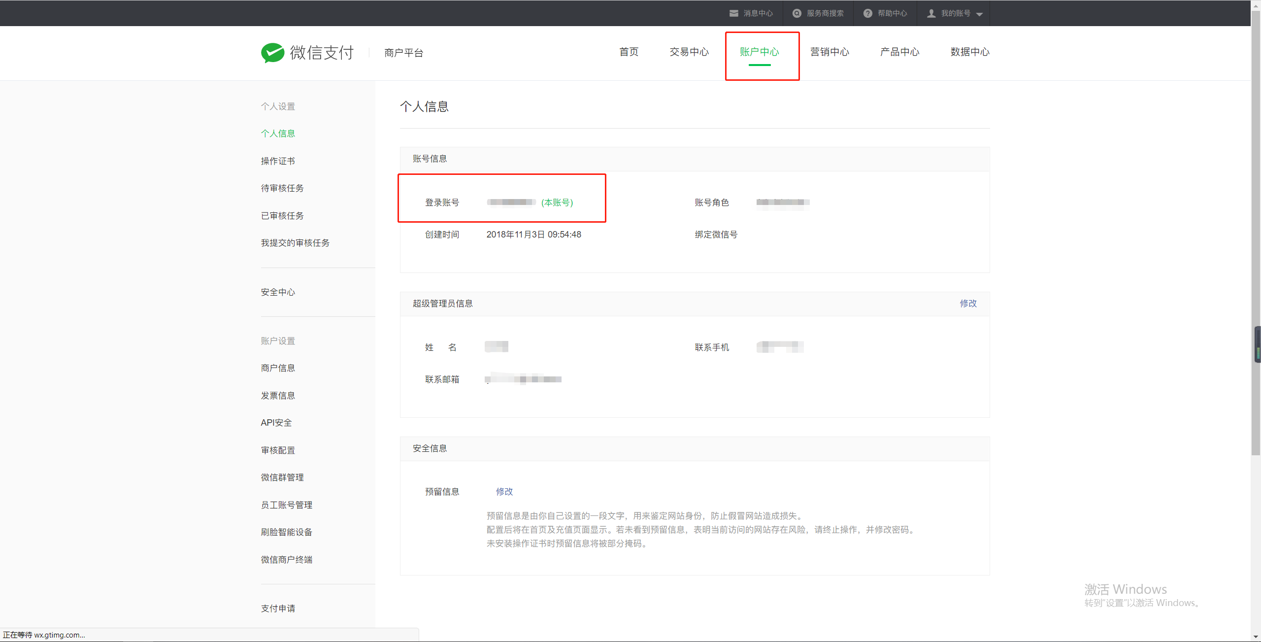Screen dimensions: 1261x642
Task: Open the 数据中心 tab
Action: coord(970,52)
